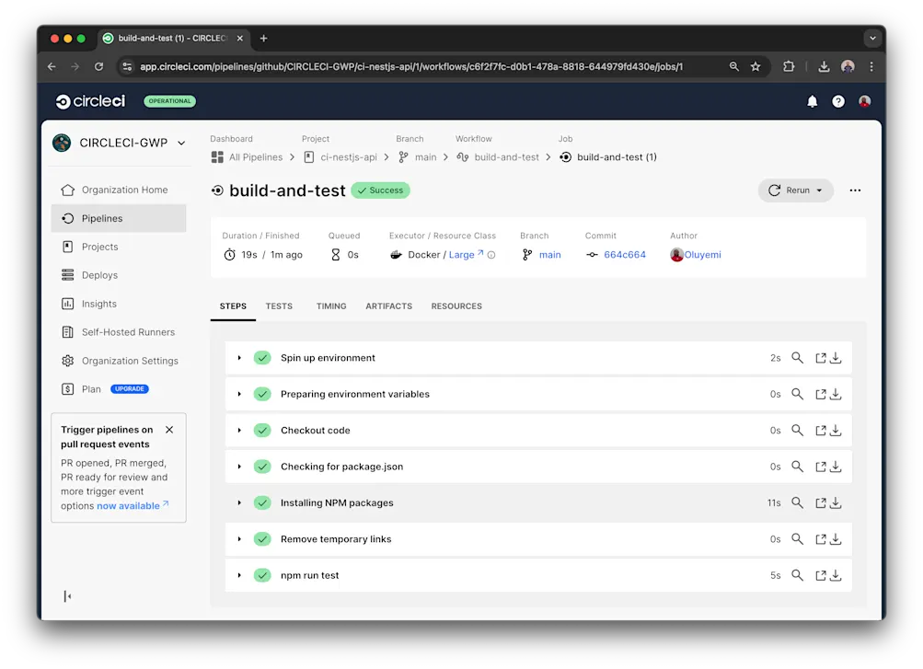Download the Preparing environment variables log
This screenshot has width=923, height=669.
point(836,394)
